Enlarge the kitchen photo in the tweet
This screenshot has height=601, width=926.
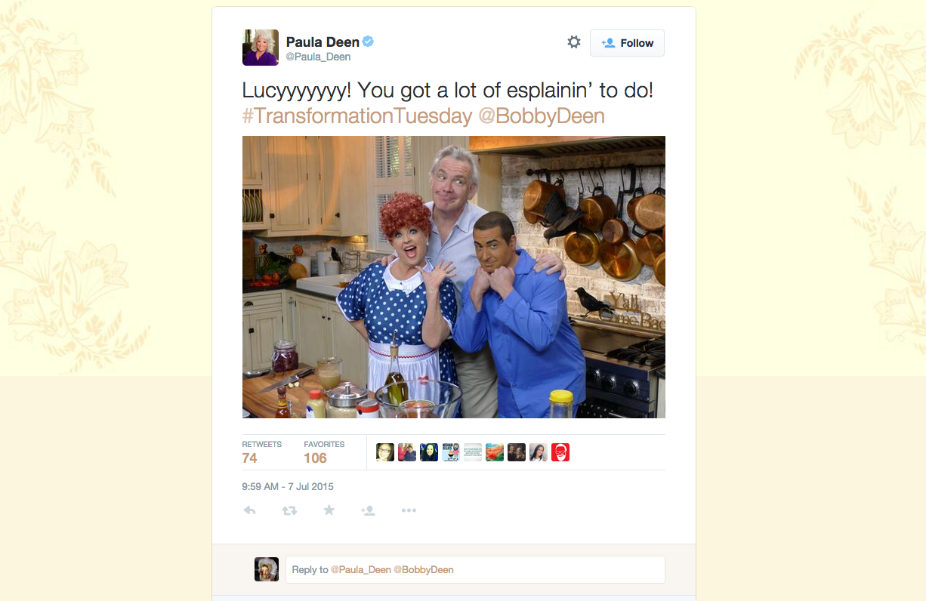(454, 277)
